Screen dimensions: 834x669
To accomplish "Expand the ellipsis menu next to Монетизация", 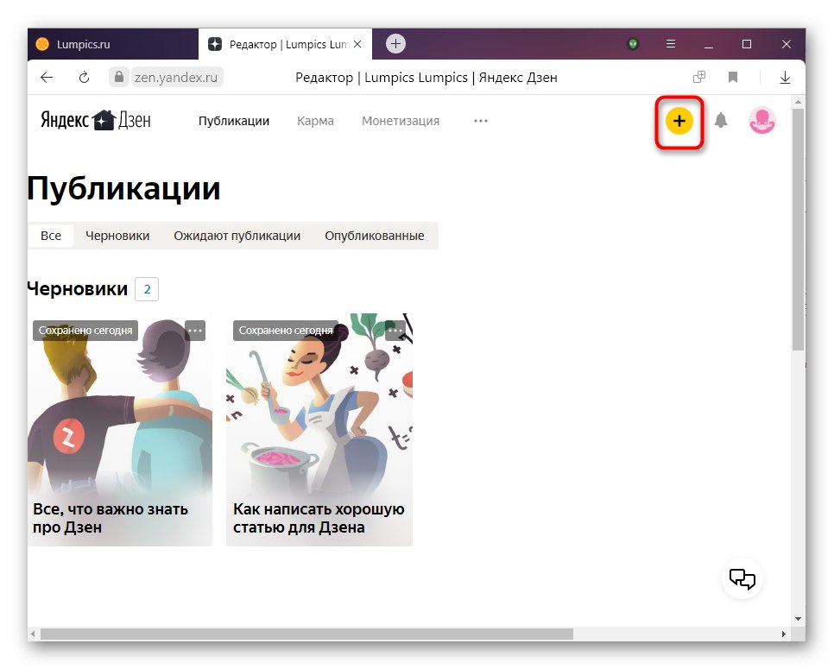I will [x=481, y=122].
